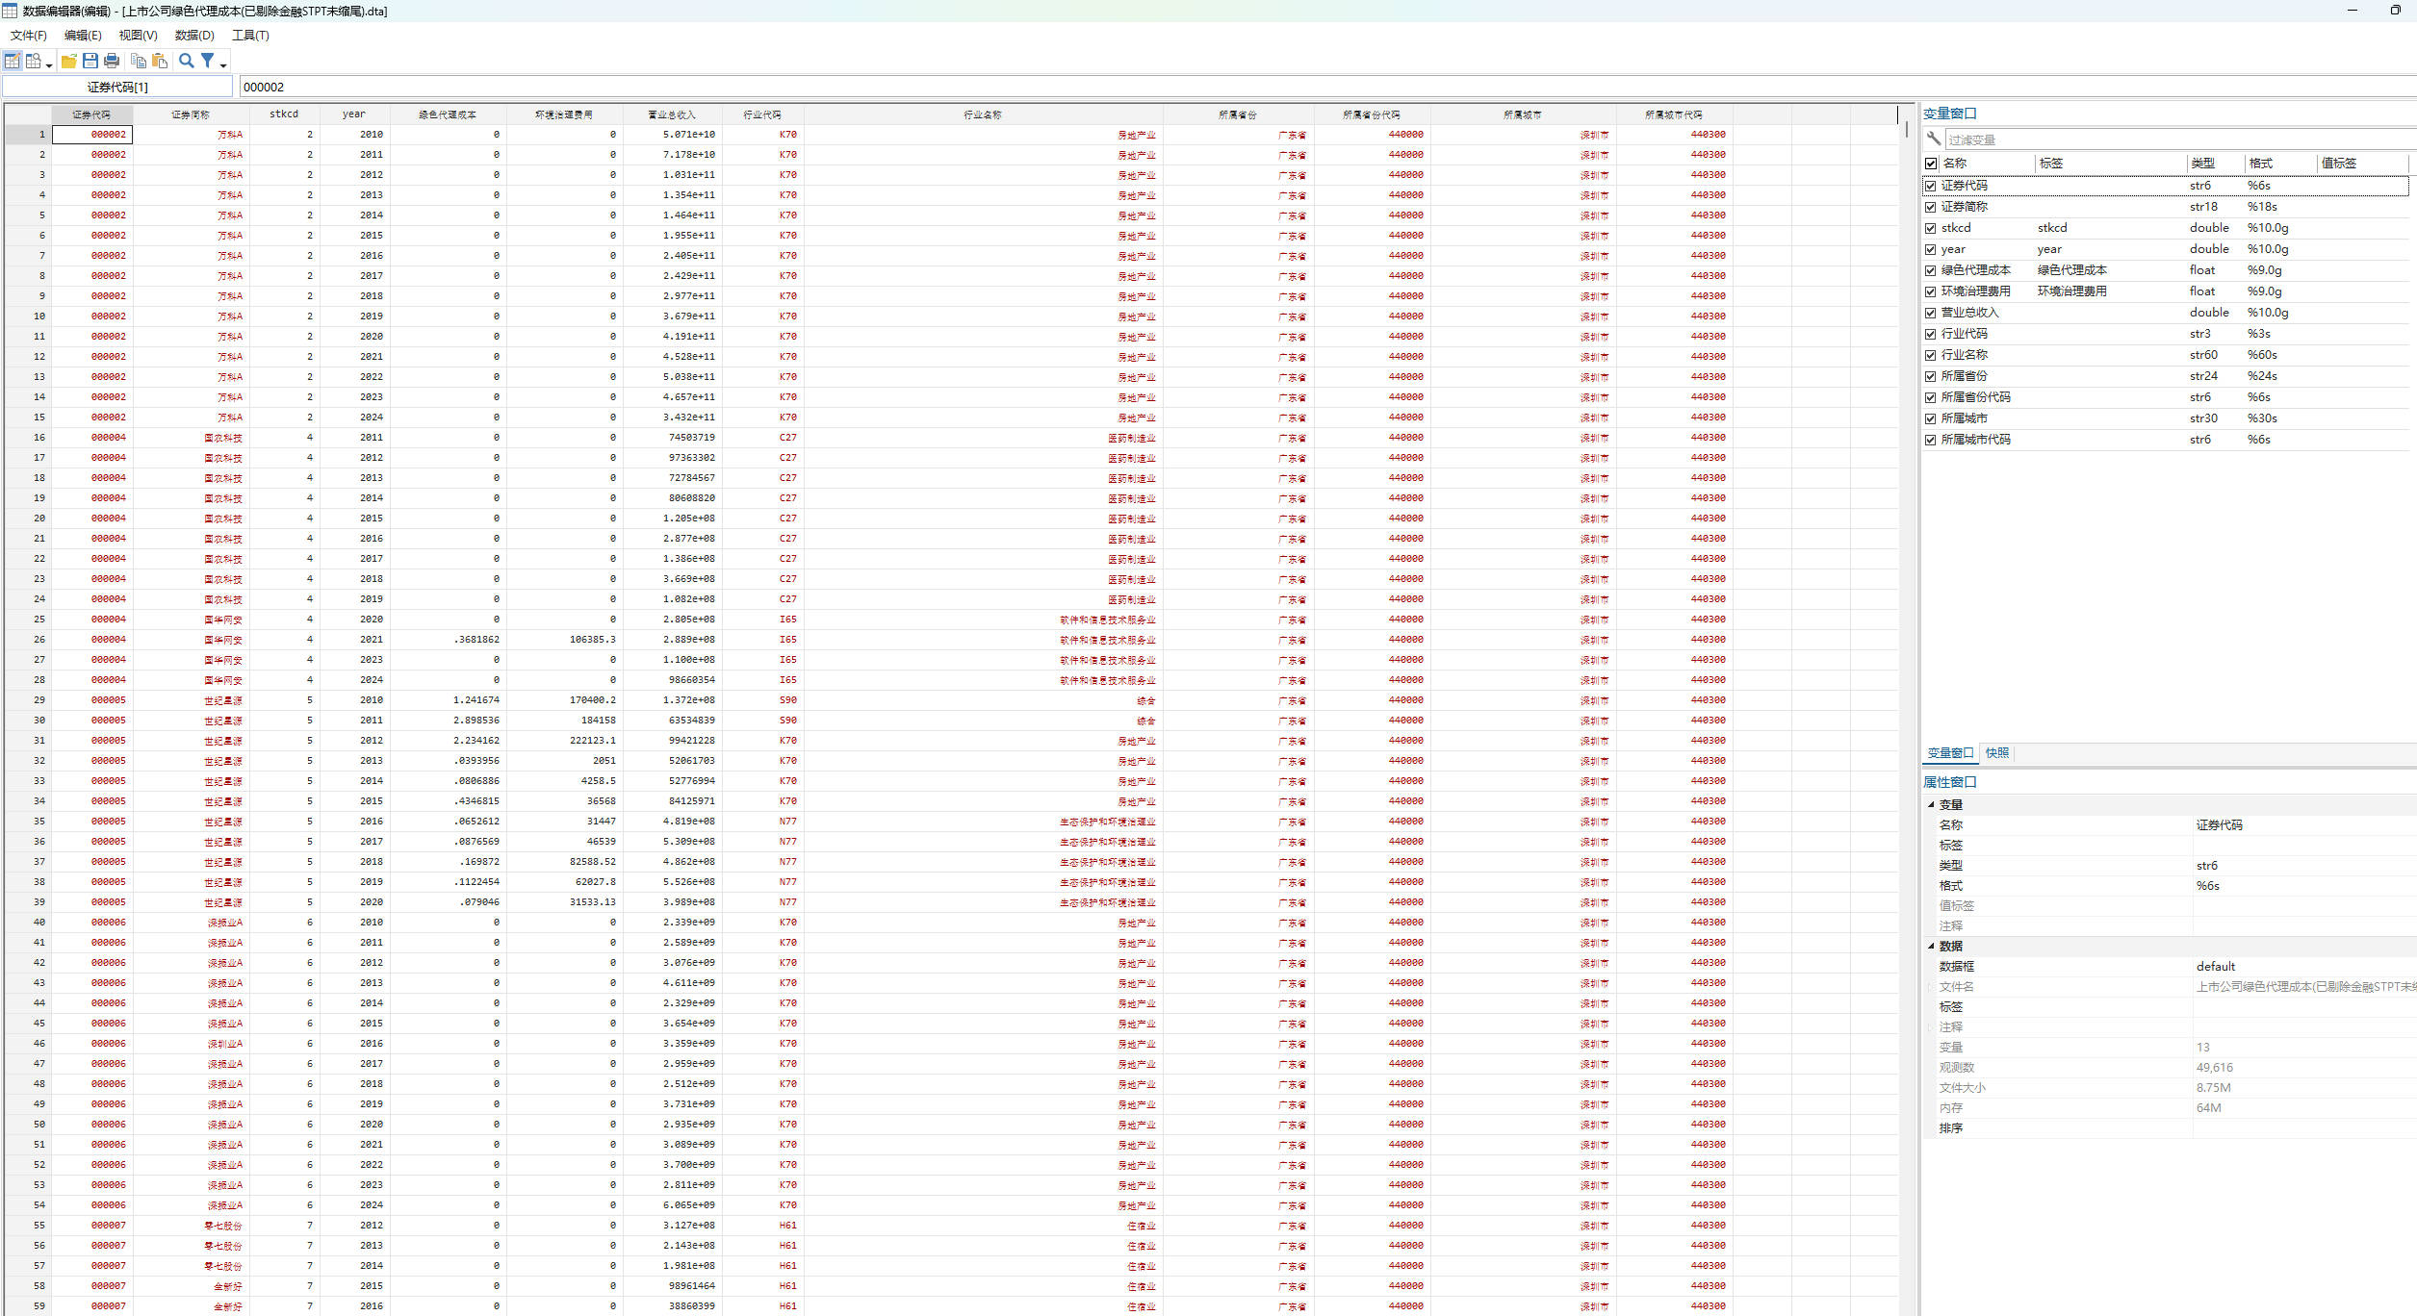Click the 过滤变量 filter input field
The image size is (2417, 1316).
[2175, 139]
